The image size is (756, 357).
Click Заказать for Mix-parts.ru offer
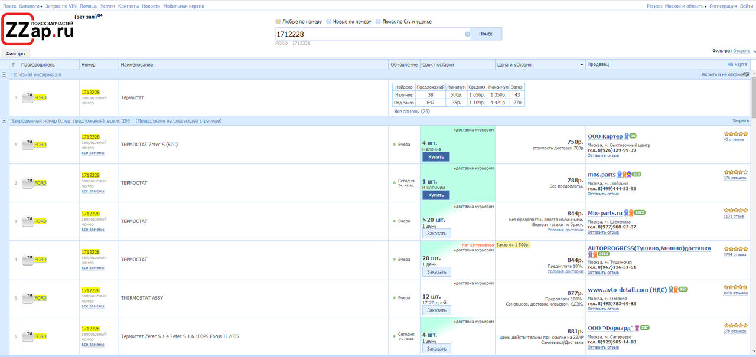coord(436,234)
